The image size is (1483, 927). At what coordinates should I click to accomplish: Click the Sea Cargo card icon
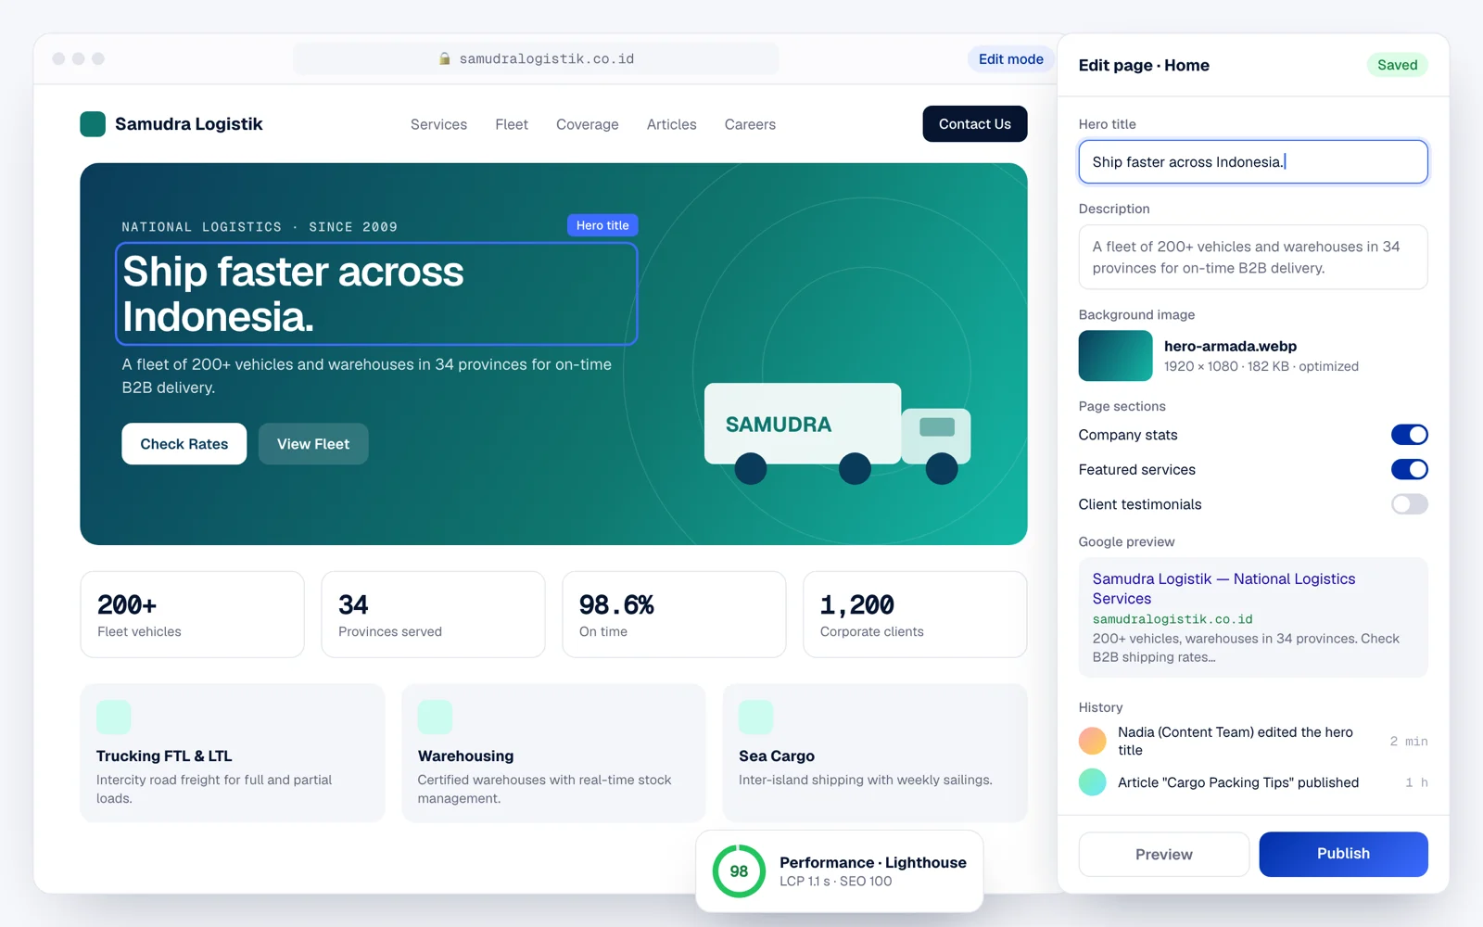pyautogui.click(x=756, y=717)
